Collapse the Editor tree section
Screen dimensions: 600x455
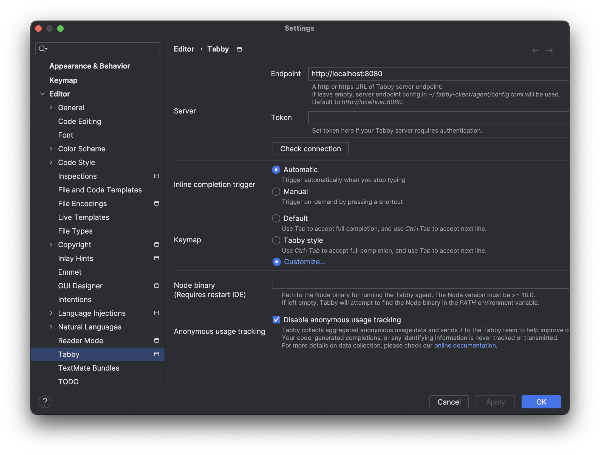tap(42, 94)
